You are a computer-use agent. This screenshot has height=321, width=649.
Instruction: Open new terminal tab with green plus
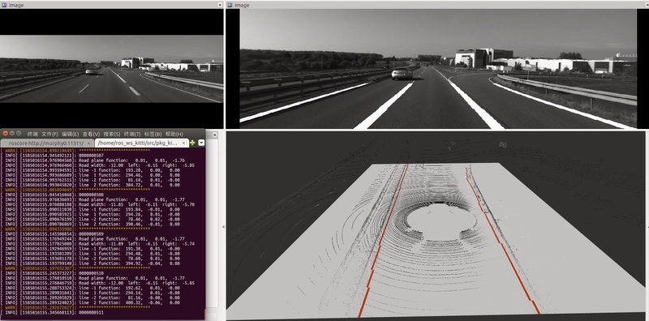[192, 143]
